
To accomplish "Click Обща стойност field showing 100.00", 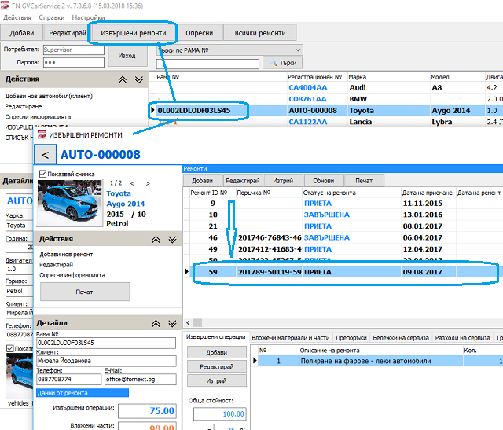I will tap(220, 414).
